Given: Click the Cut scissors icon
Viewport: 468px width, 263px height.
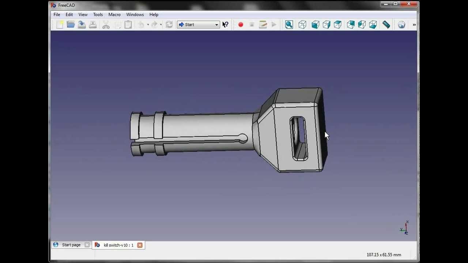Looking at the screenshot, I should pos(106,24).
